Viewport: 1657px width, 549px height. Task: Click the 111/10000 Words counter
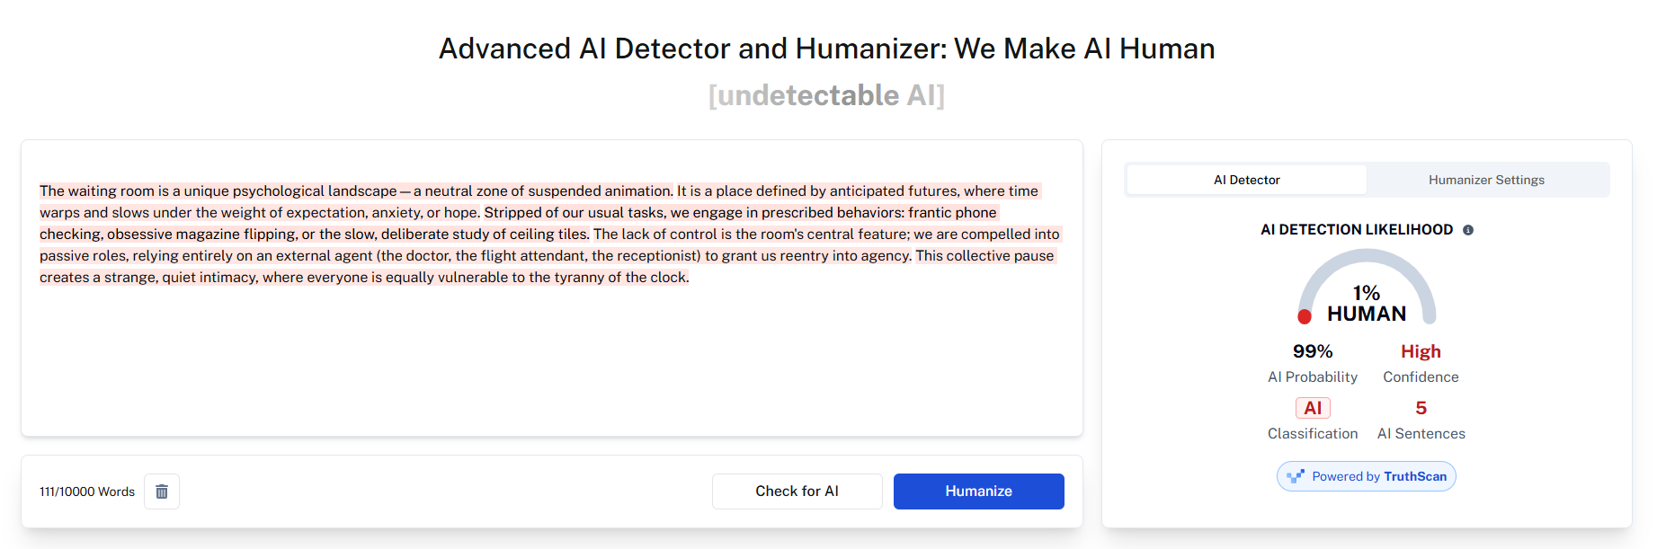click(87, 491)
